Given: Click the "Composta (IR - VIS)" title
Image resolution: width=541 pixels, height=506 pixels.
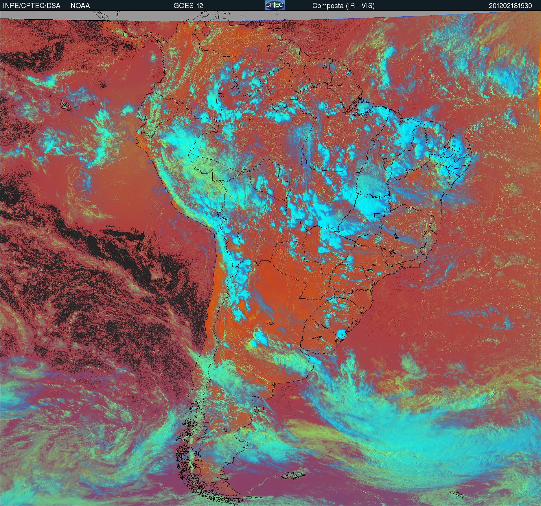Looking at the screenshot, I should pos(343,6).
